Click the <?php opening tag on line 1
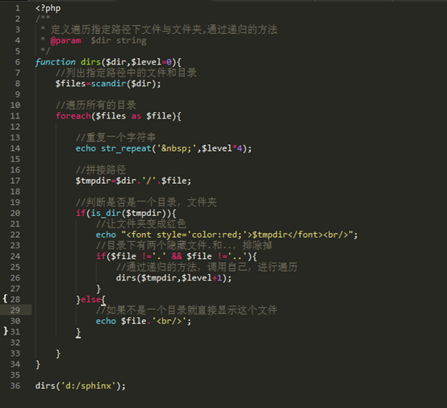The width and height of the screenshot is (447, 408). (48, 8)
